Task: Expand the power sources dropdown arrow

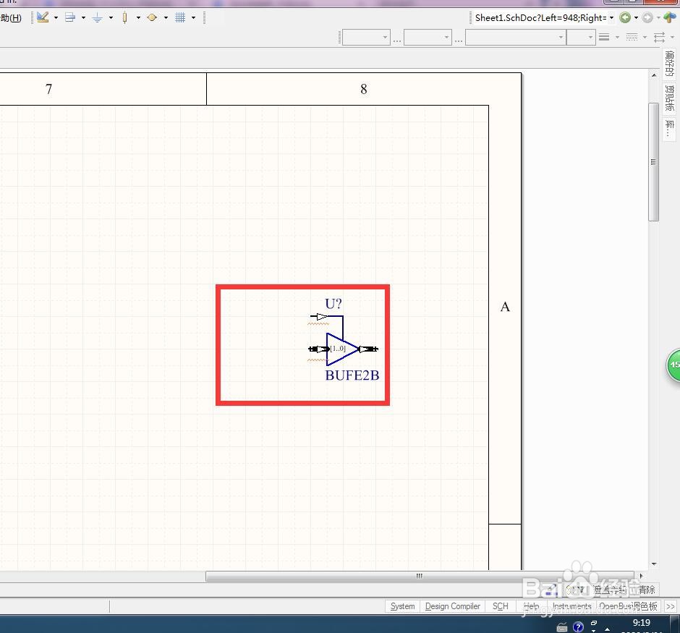Action: [x=111, y=18]
